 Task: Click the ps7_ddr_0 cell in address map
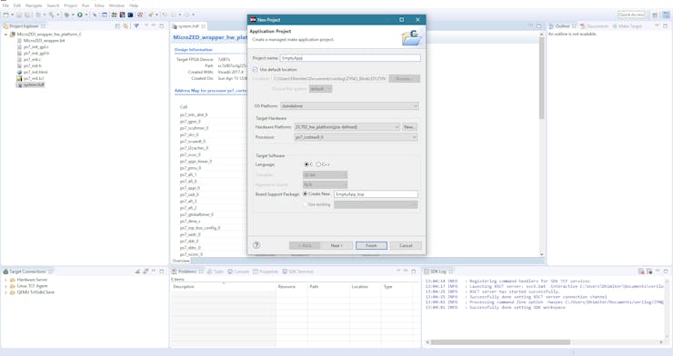click(189, 242)
